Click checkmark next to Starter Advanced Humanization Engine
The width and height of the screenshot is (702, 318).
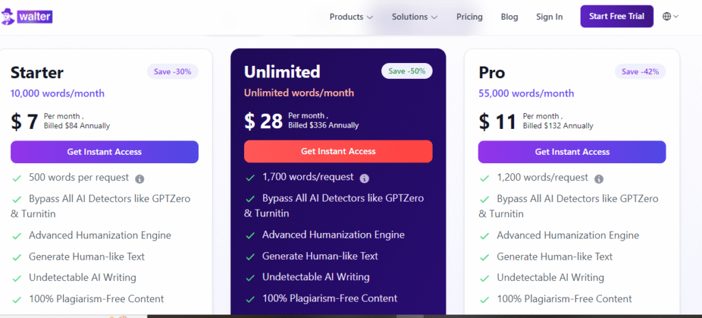[16, 236]
